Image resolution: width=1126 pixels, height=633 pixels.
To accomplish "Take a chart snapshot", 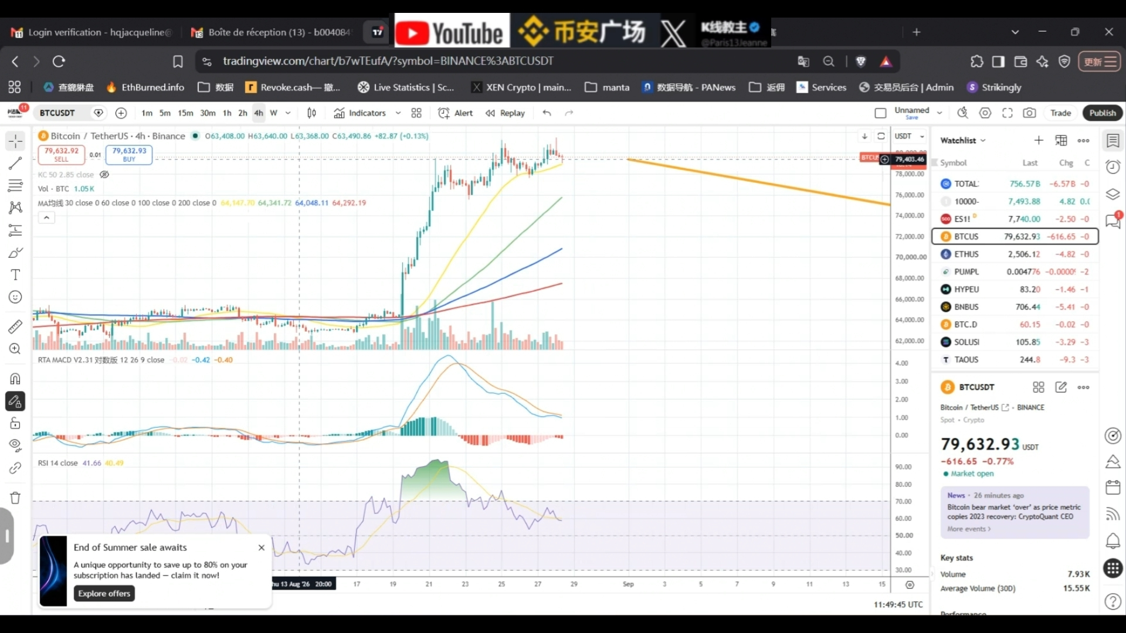I will [x=1029, y=113].
